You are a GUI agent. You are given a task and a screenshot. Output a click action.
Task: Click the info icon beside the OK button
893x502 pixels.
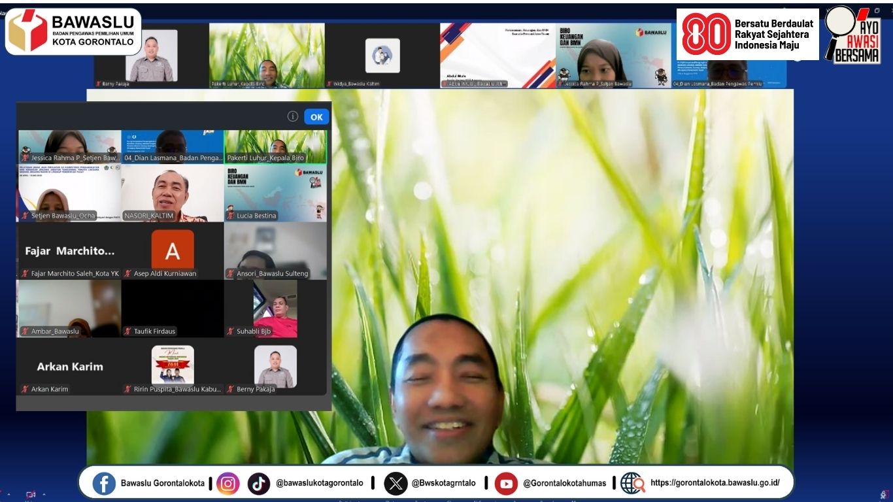[x=293, y=116]
